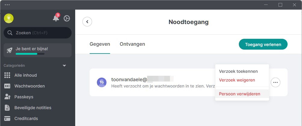The width and height of the screenshot is (302, 126).
Task: Open the window's three-dot menu in title bar
Action: (7, 5)
